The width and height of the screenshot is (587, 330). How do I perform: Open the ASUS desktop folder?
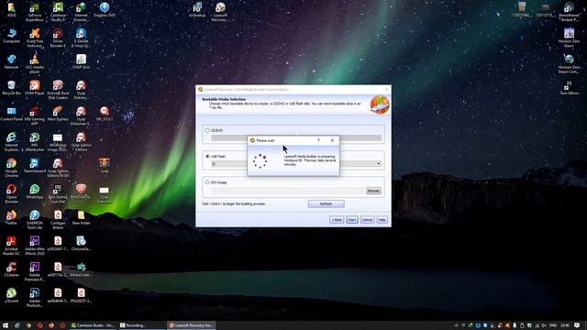click(x=12, y=10)
